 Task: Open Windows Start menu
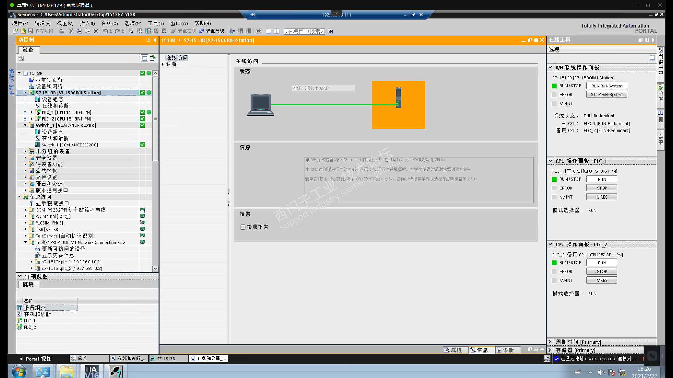pos(19,371)
